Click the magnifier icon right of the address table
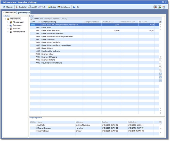Image resolution: width=170 pixels, height=141 pixels. click(x=160, y=60)
